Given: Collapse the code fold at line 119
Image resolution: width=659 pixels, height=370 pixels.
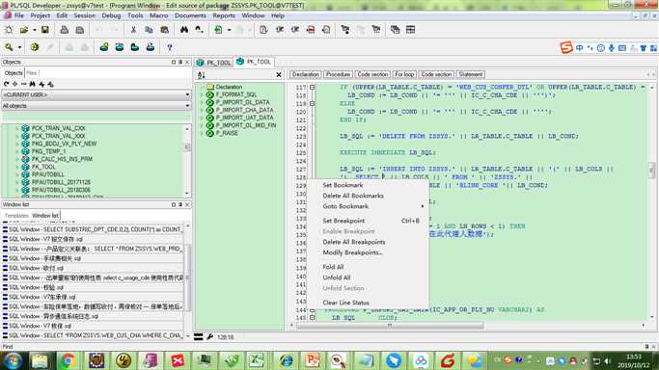Looking at the screenshot, I should [313, 104].
